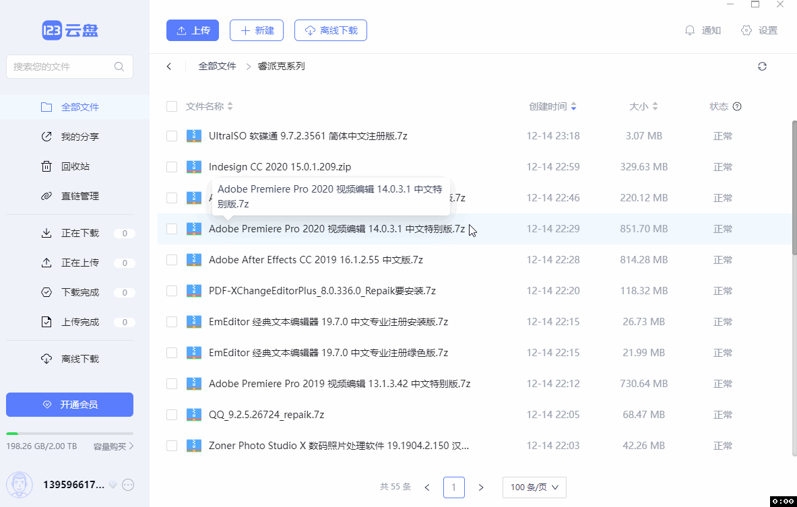Go to previous page arrow
The width and height of the screenshot is (797, 507).
(x=427, y=487)
